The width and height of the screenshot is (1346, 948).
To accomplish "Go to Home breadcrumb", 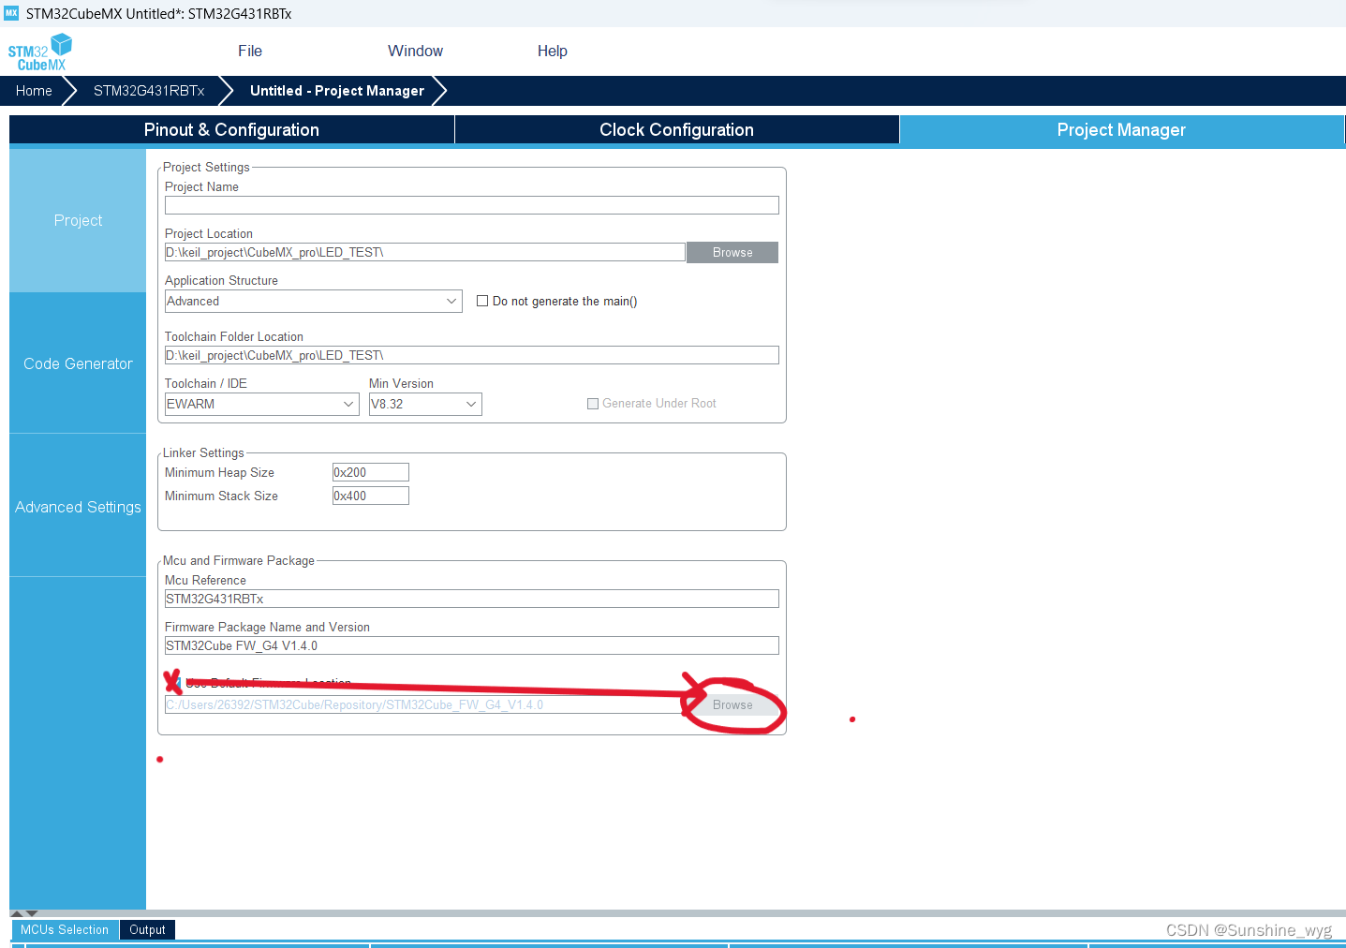I will [34, 91].
